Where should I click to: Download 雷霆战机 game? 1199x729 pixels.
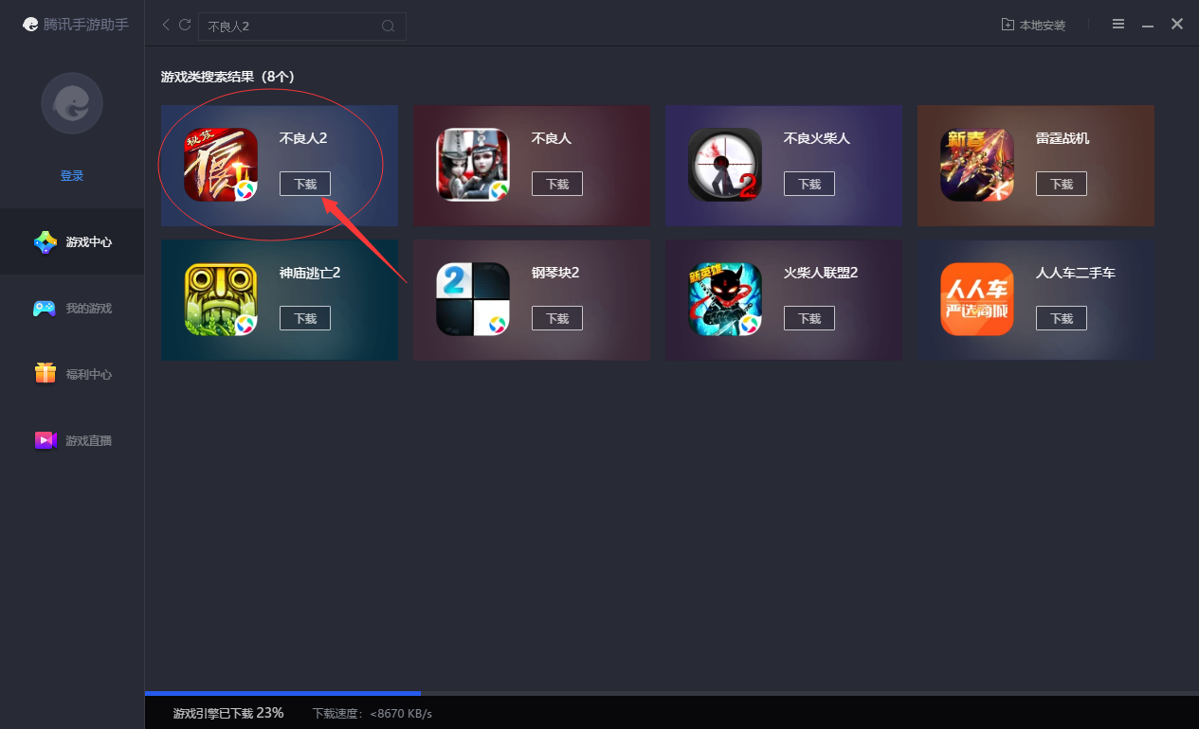coord(1062,184)
